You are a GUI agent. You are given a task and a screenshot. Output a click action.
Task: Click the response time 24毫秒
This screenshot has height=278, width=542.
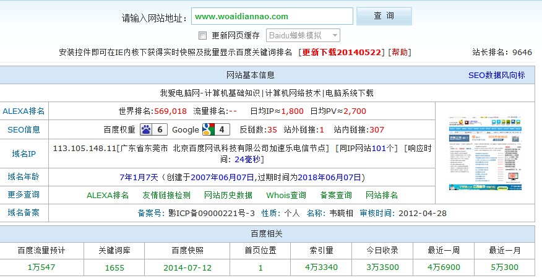pyautogui.click(x=247, y=159)
